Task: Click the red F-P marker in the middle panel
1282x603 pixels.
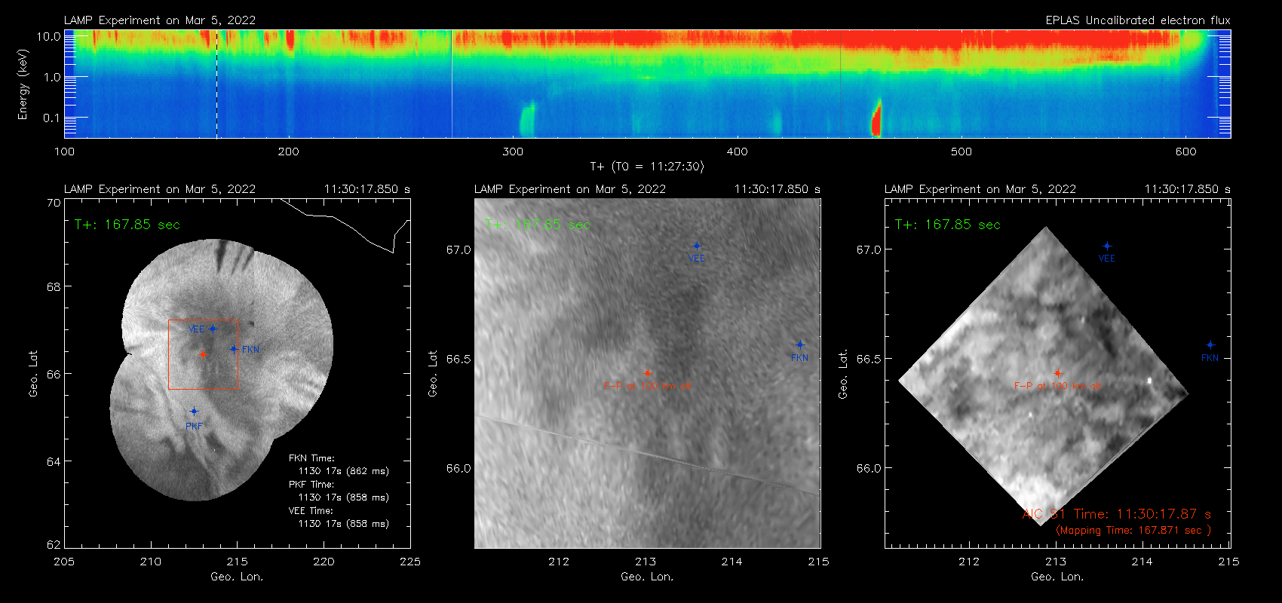Action: (647, 373)
